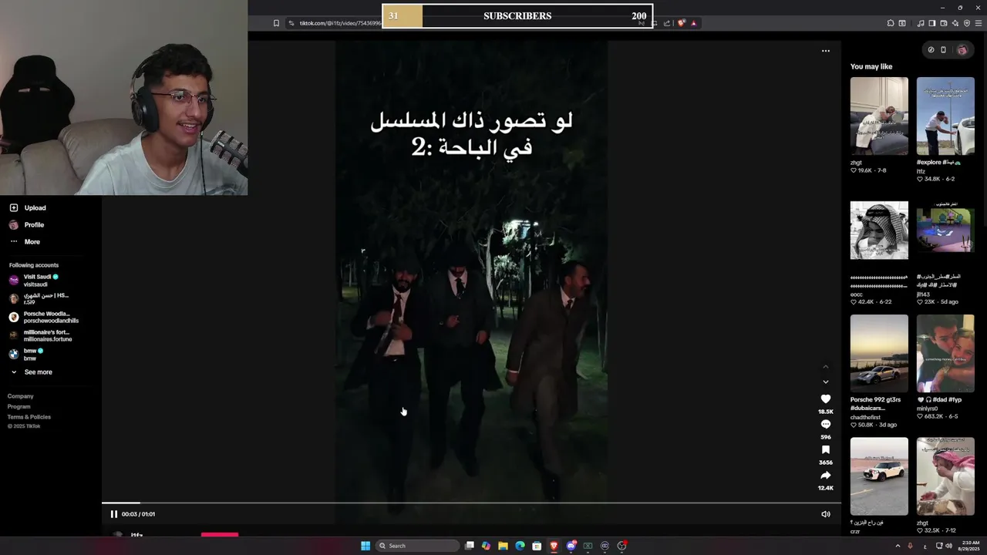Save video with the bookmark icon
This screenshot has width=987, height=555.
tap(825, 450)
